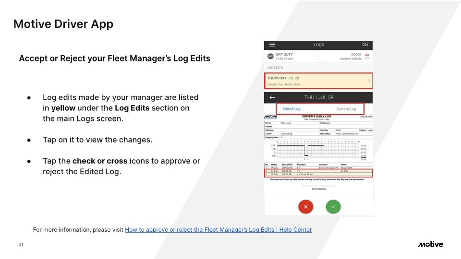The width and height of the screenshot is (461, 259).
Task: Click the 'THU | JUL 28' header title
Action: (319, 97)
